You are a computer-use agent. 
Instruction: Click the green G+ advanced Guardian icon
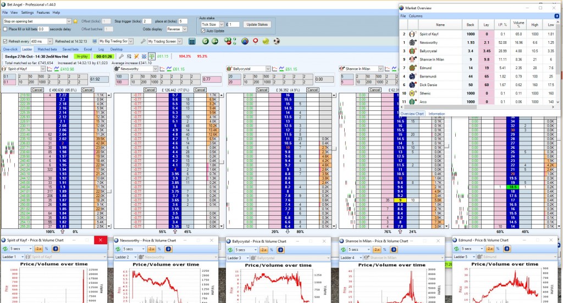pyautogui.click(x=215, y=41)
